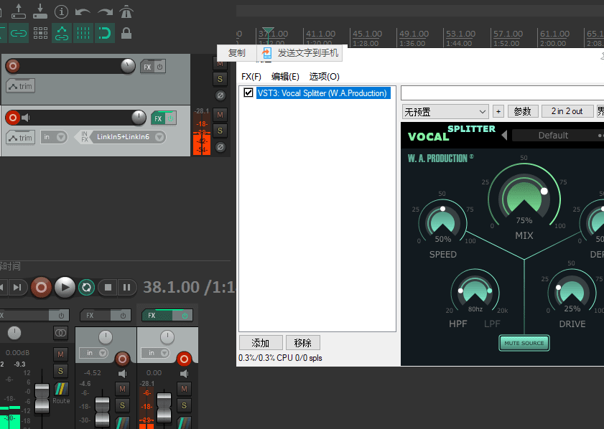
Task: Click the 41.1.00 mark on the timeline ruler
Action: click(320, 34)
